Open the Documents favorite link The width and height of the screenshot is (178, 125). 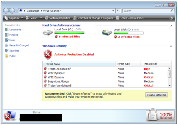pos(15,30)
